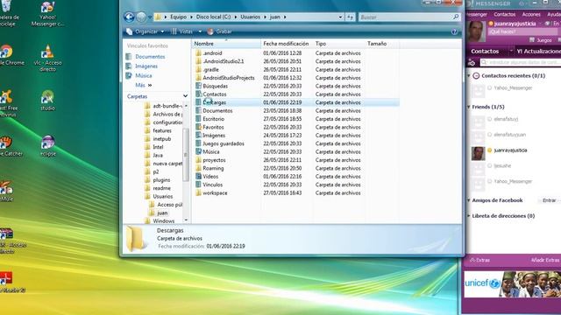The height and width of the screenshot is (315, 561).
Task: Click the Explorer help question-mark icon
Action: pyautogui.click(x=454, y=31)
